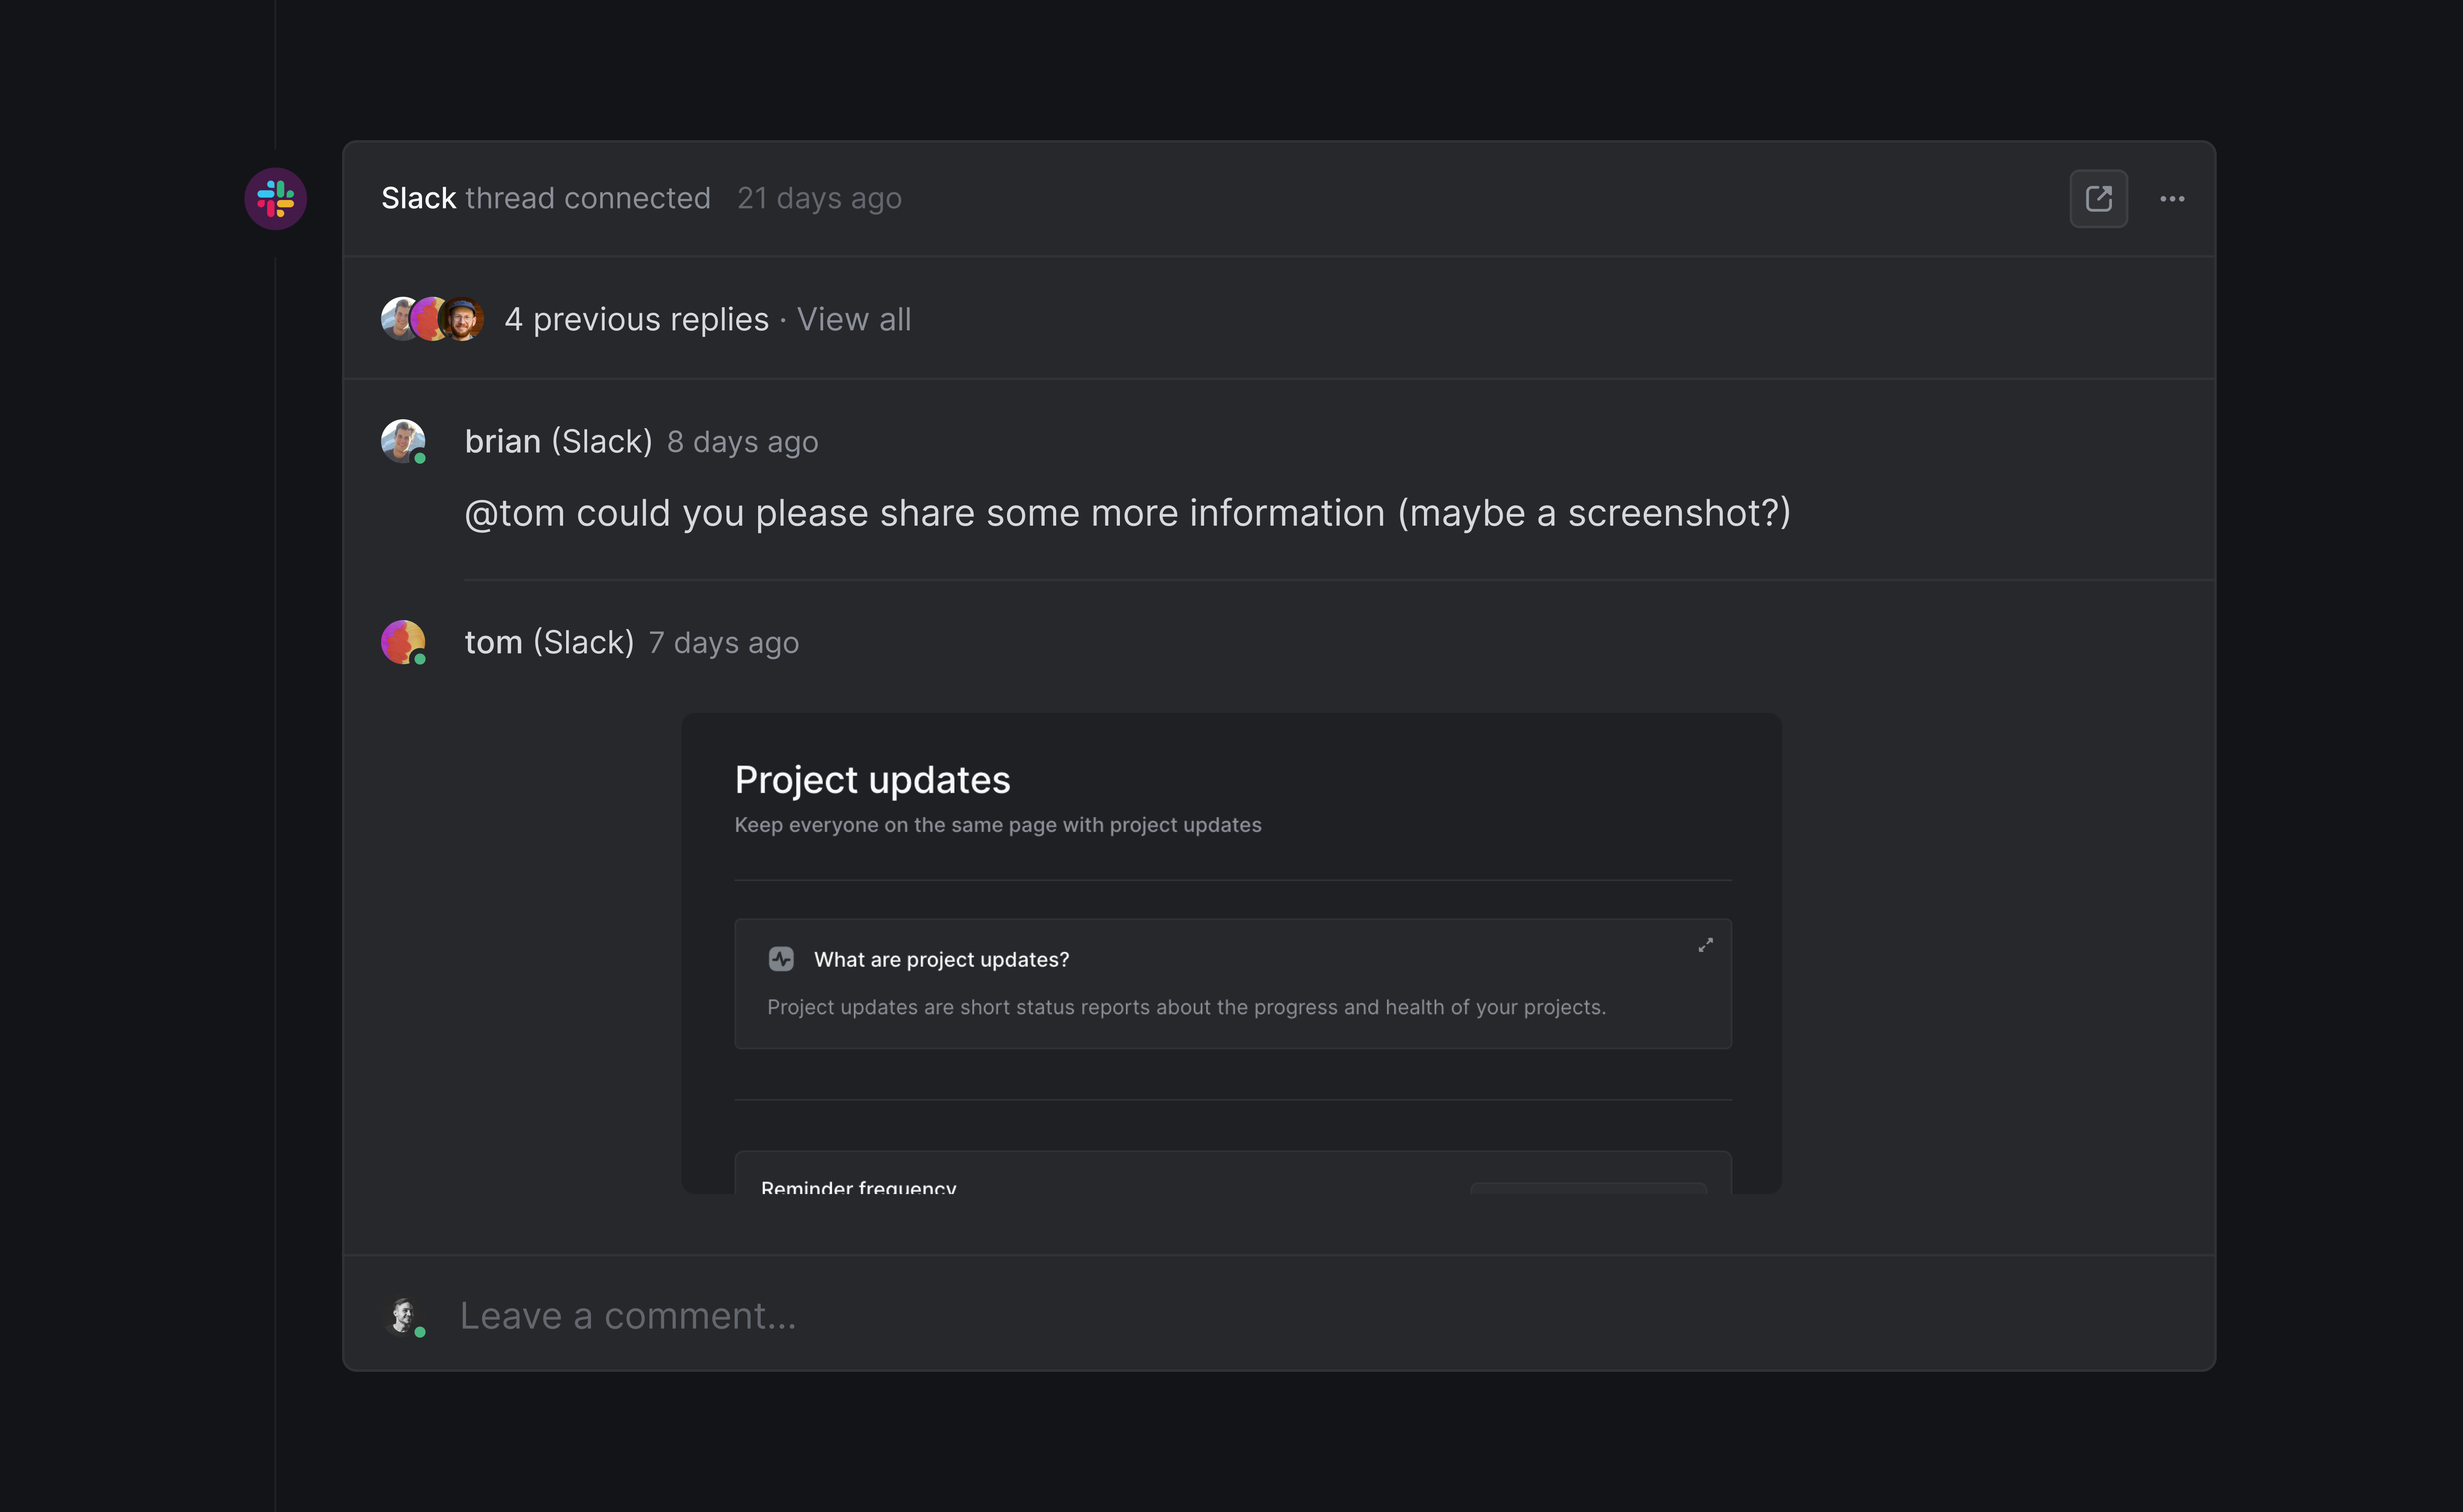The image size is (2463, 1512).
Task: Click the diagonal expand arrows on the embed card
Action: point(1706,944)
